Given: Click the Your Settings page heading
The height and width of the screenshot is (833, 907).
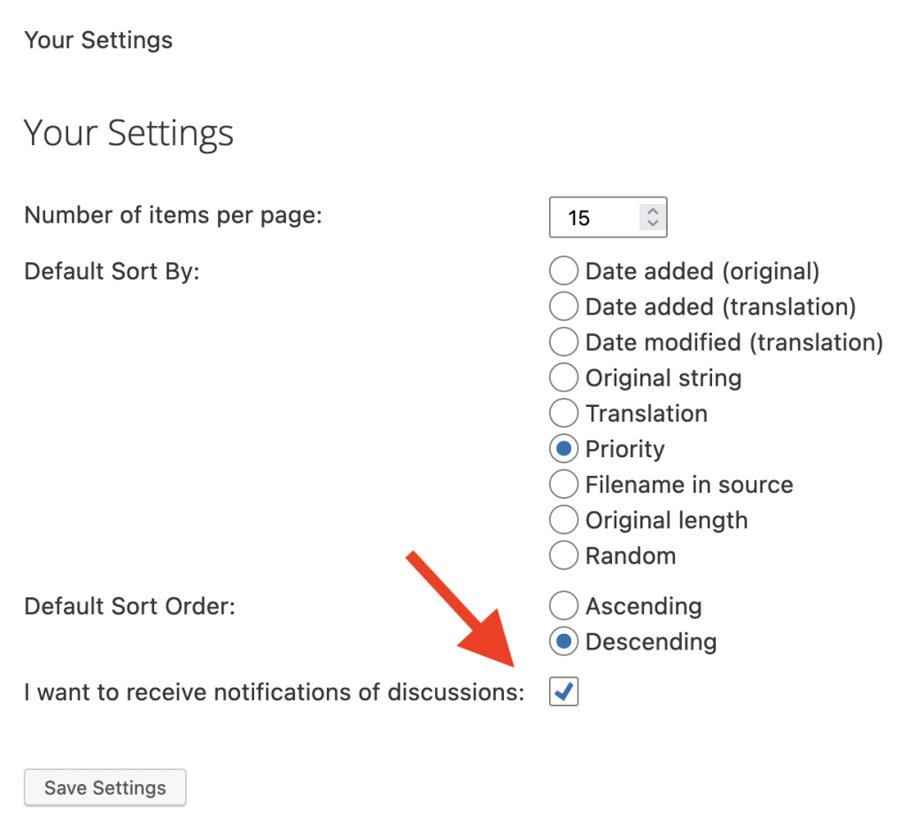Looking at the screenshot, I should pos(128,133).
